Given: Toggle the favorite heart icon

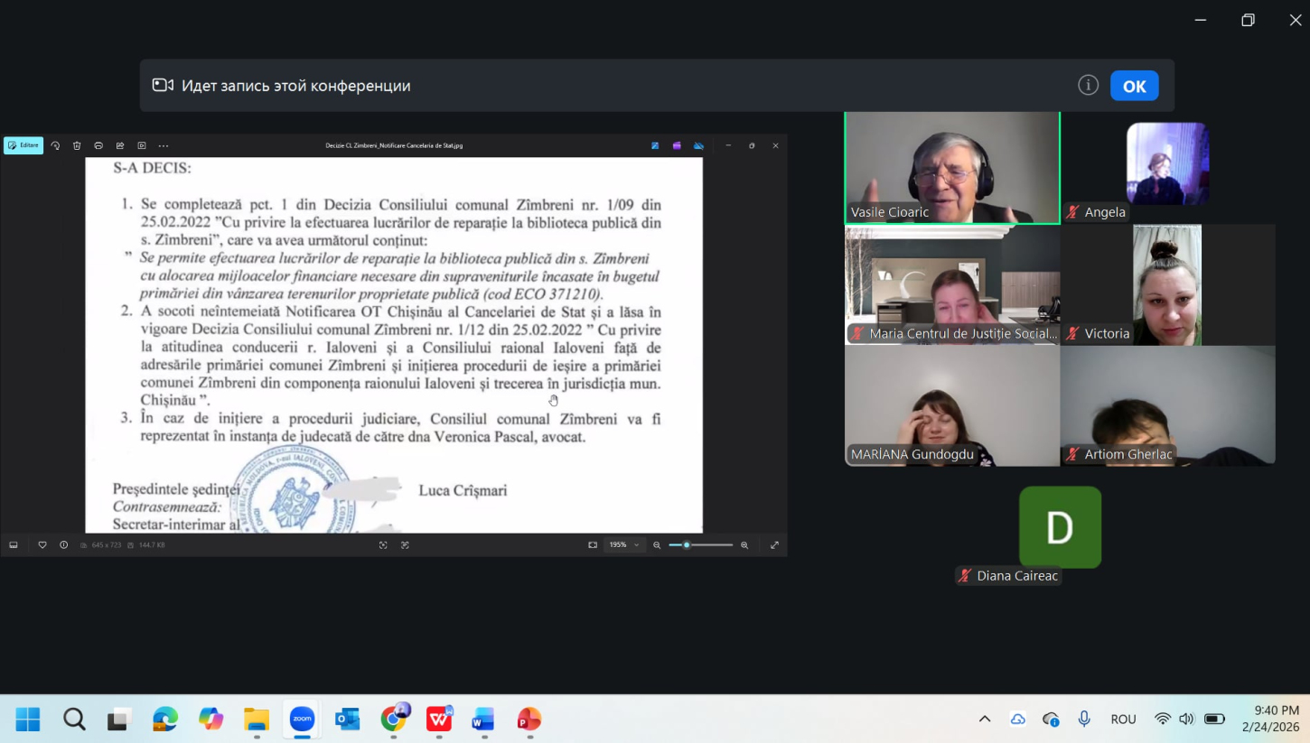Looking at the screenshot, I should point(42,545).
